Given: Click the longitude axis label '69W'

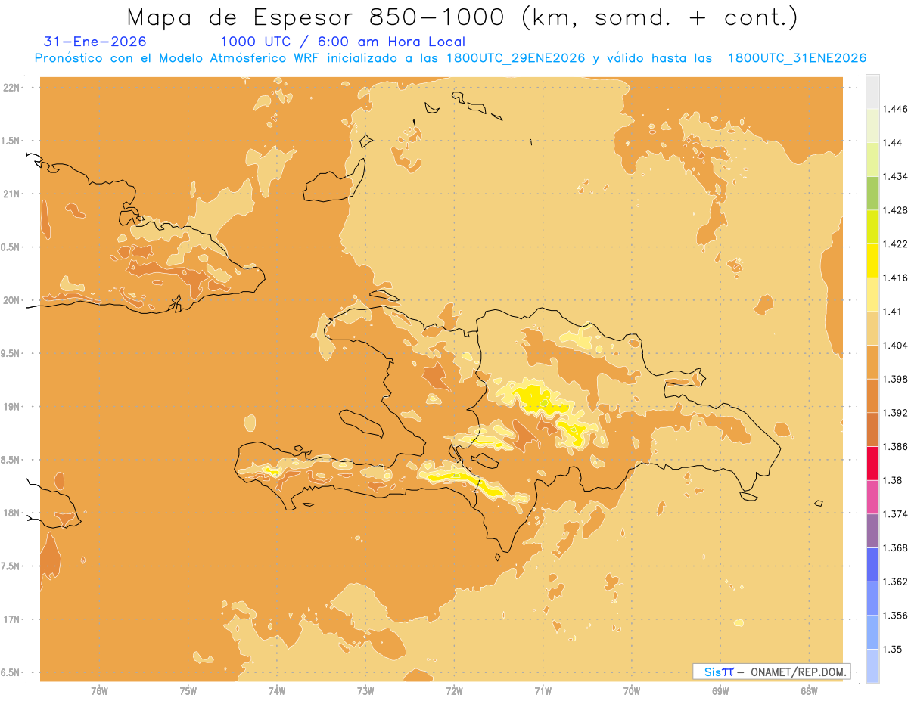Looking at the screenshot, I should coord(720,690).
